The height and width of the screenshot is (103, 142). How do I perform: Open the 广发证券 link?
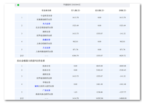(x=46, y=90)
